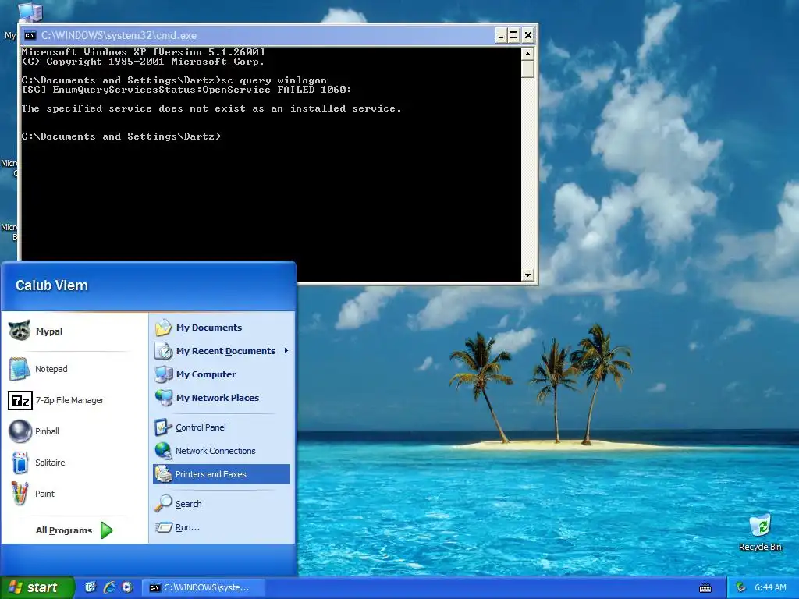
Task: Open My Network Places
Action: click(221, 398)
